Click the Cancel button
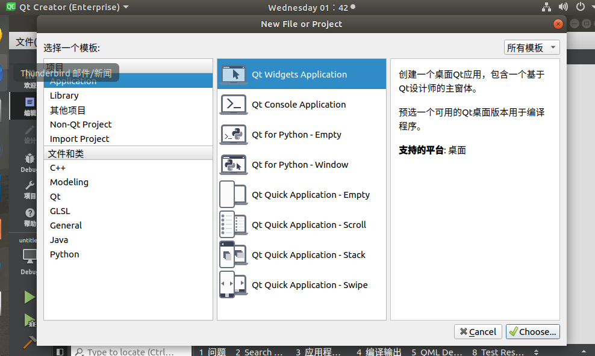Screen dimensions: 595x356 pos(478,332)
